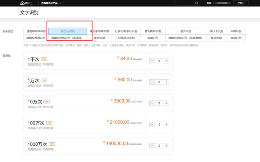
Task: Decrease quantity for the 1千次 package
Action: (152, 61)
